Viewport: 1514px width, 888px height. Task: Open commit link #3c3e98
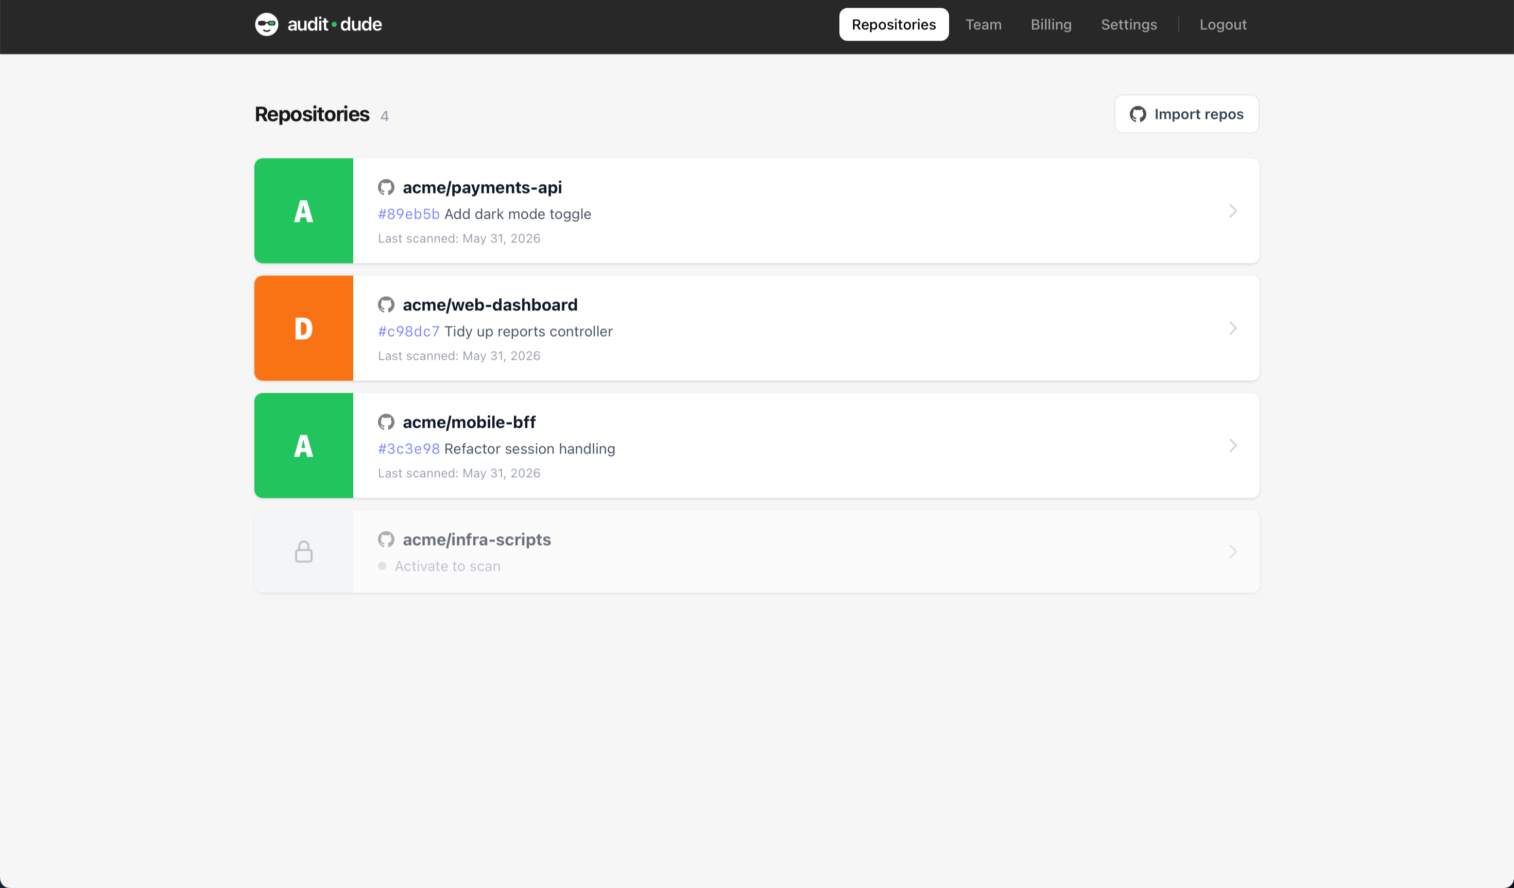pos(408,449)
